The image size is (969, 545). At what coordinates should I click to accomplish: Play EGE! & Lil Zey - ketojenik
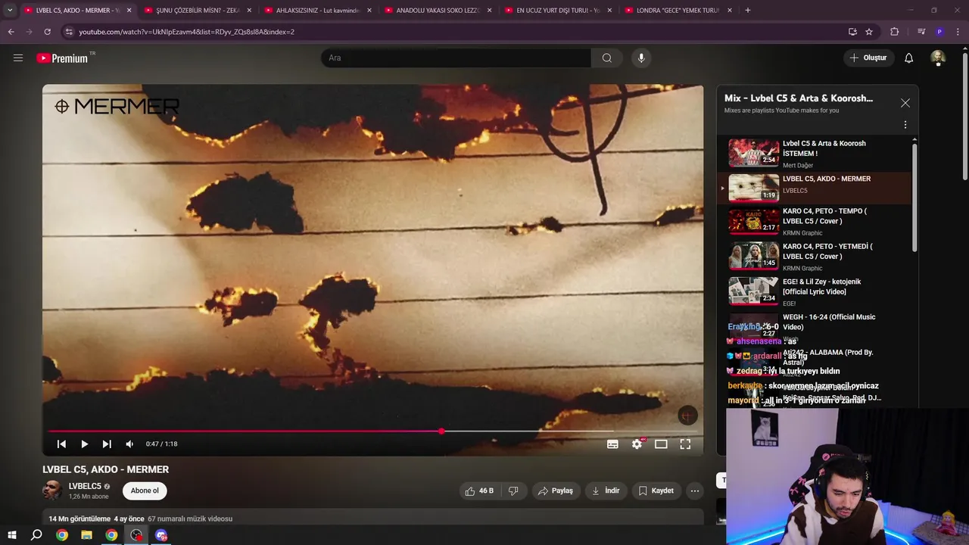click(x=815, y=292)
